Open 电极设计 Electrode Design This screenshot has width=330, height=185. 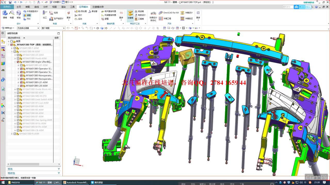(140, 15)
